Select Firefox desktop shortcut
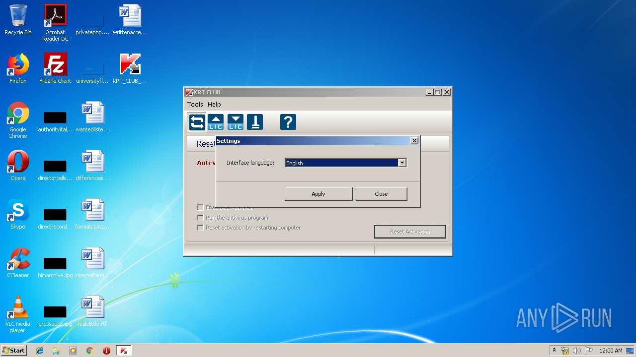The width and height of the screenshot is (636, 357). tap(18, 68)
